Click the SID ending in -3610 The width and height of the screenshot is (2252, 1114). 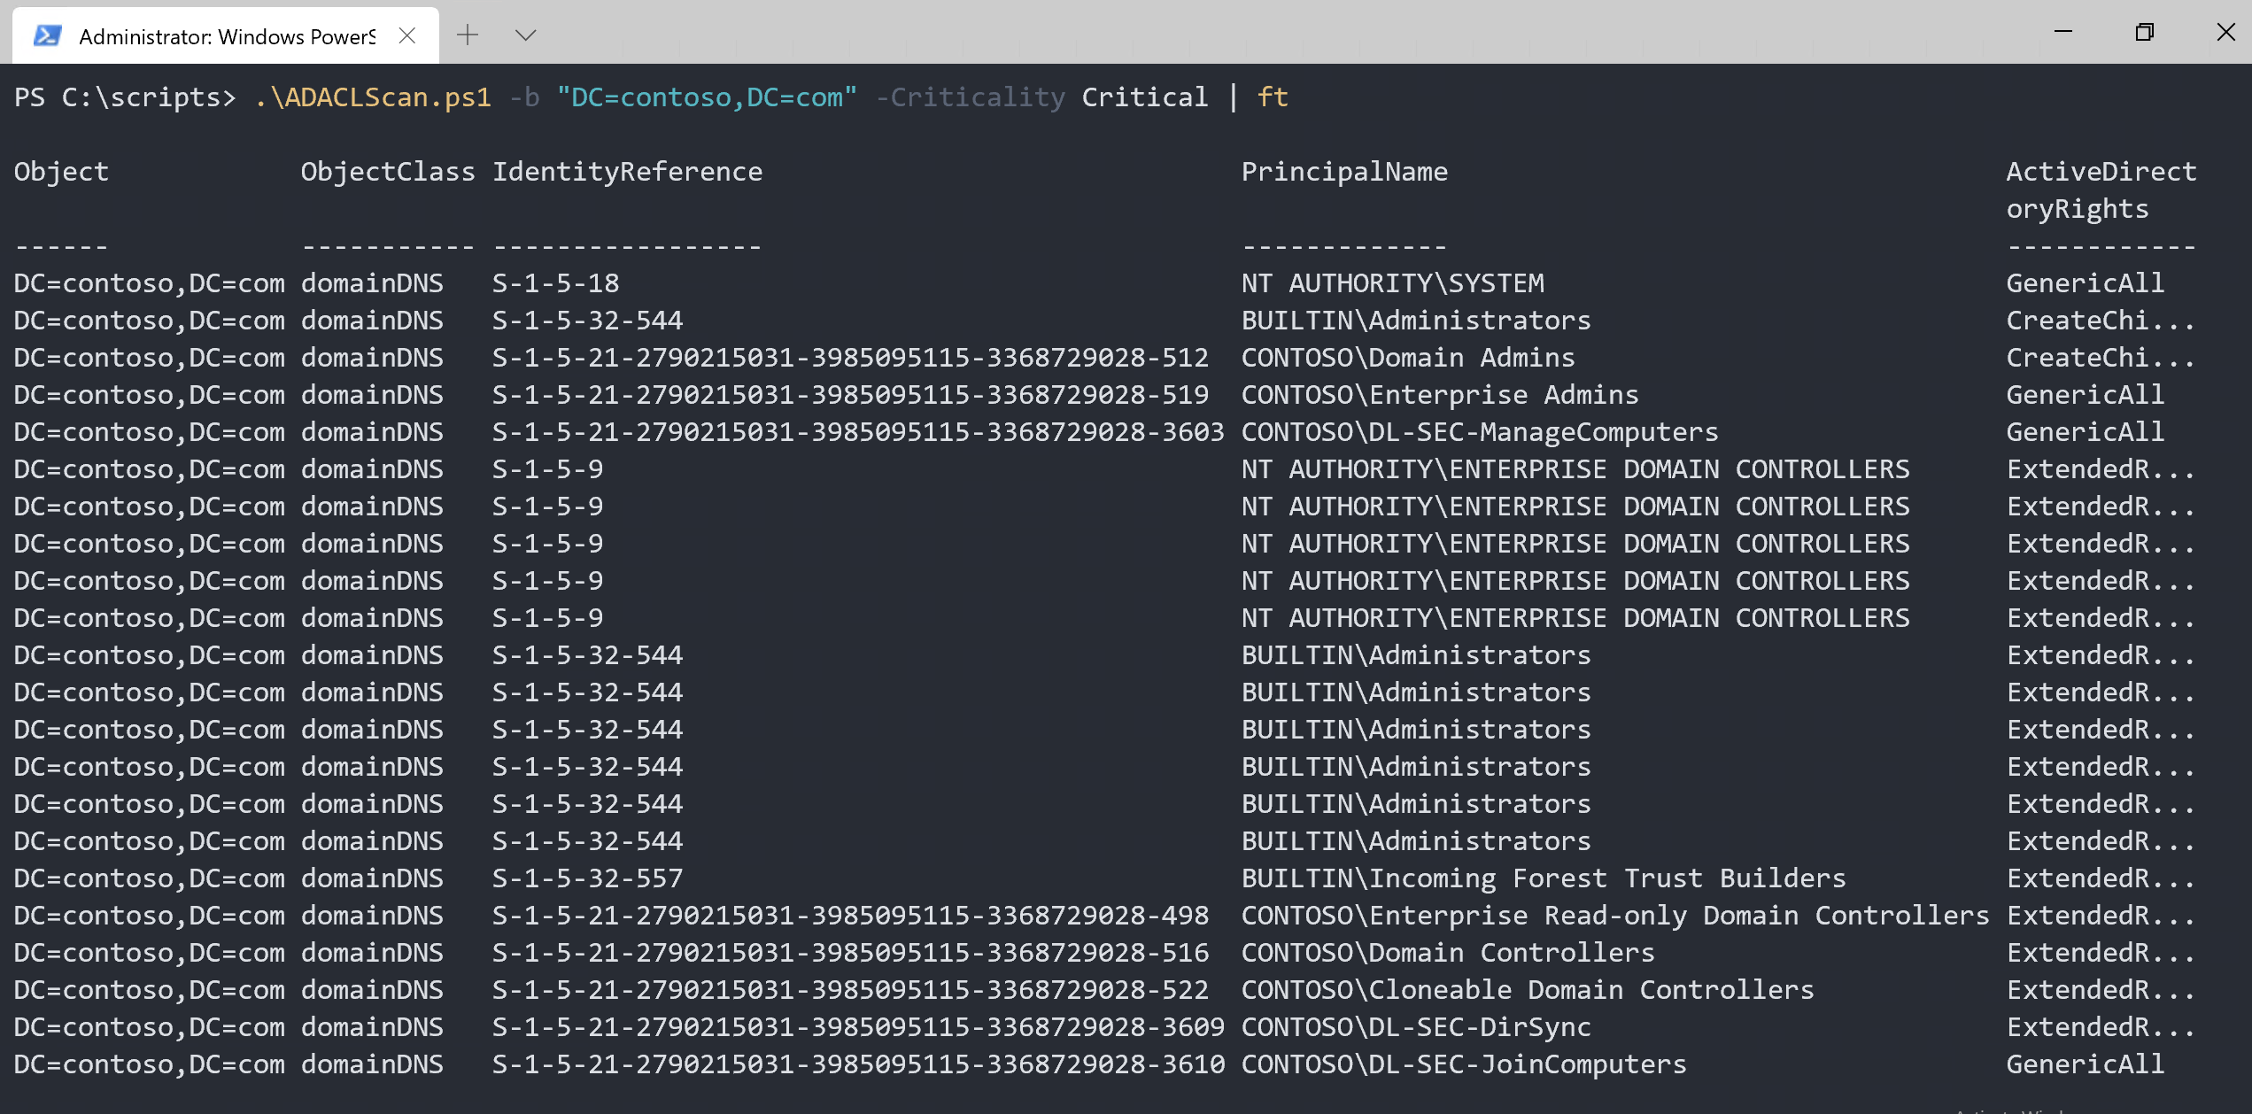click(x=858, y=1064)
